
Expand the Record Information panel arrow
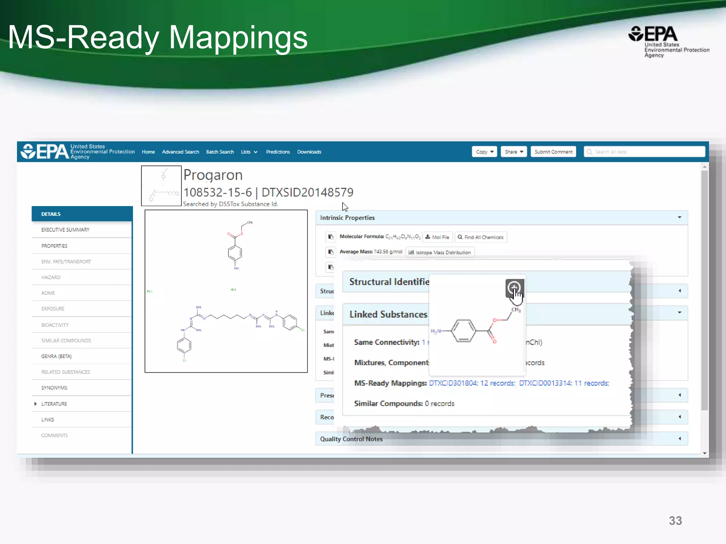pyautogui.click(x=679, y=417)
